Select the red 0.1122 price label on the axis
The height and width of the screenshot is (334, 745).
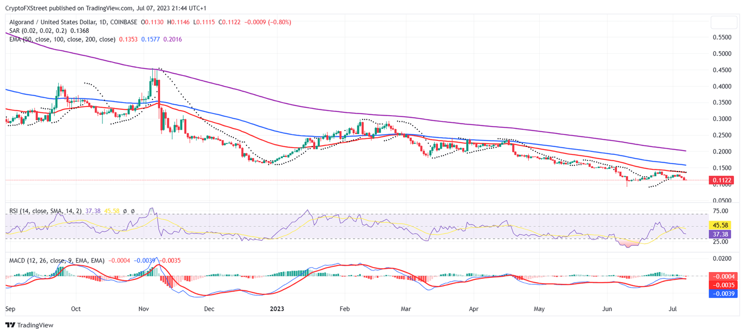(723, 180)
